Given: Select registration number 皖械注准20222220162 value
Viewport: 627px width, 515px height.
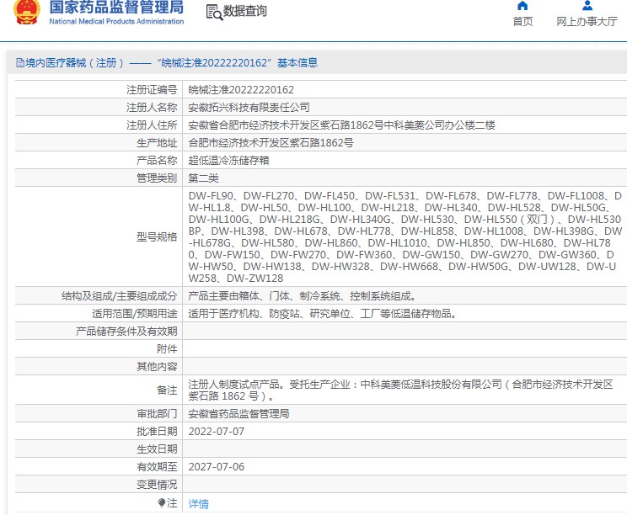Looking at the screenshot, I should click(x=241, y=90).
